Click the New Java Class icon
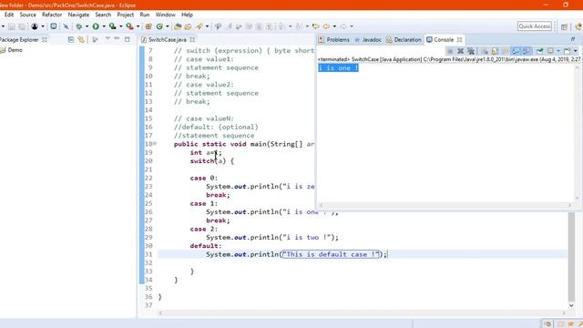The image size is (583, 328). (159, 26)
